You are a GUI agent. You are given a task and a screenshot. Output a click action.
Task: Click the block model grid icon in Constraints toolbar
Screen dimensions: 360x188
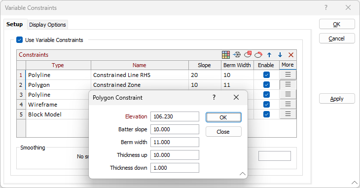click(226, 55)
